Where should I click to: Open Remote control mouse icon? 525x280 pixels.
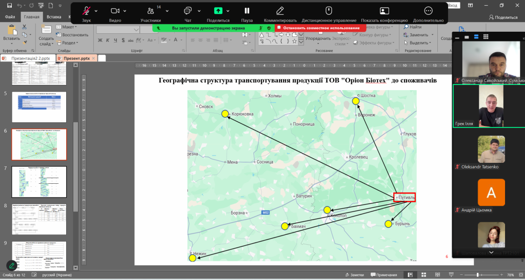point(329,11)
